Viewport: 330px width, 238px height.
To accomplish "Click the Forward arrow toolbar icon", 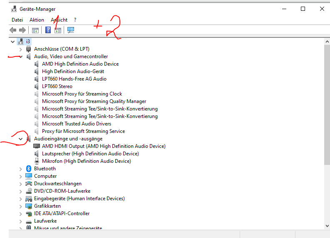I will point(22,30).
